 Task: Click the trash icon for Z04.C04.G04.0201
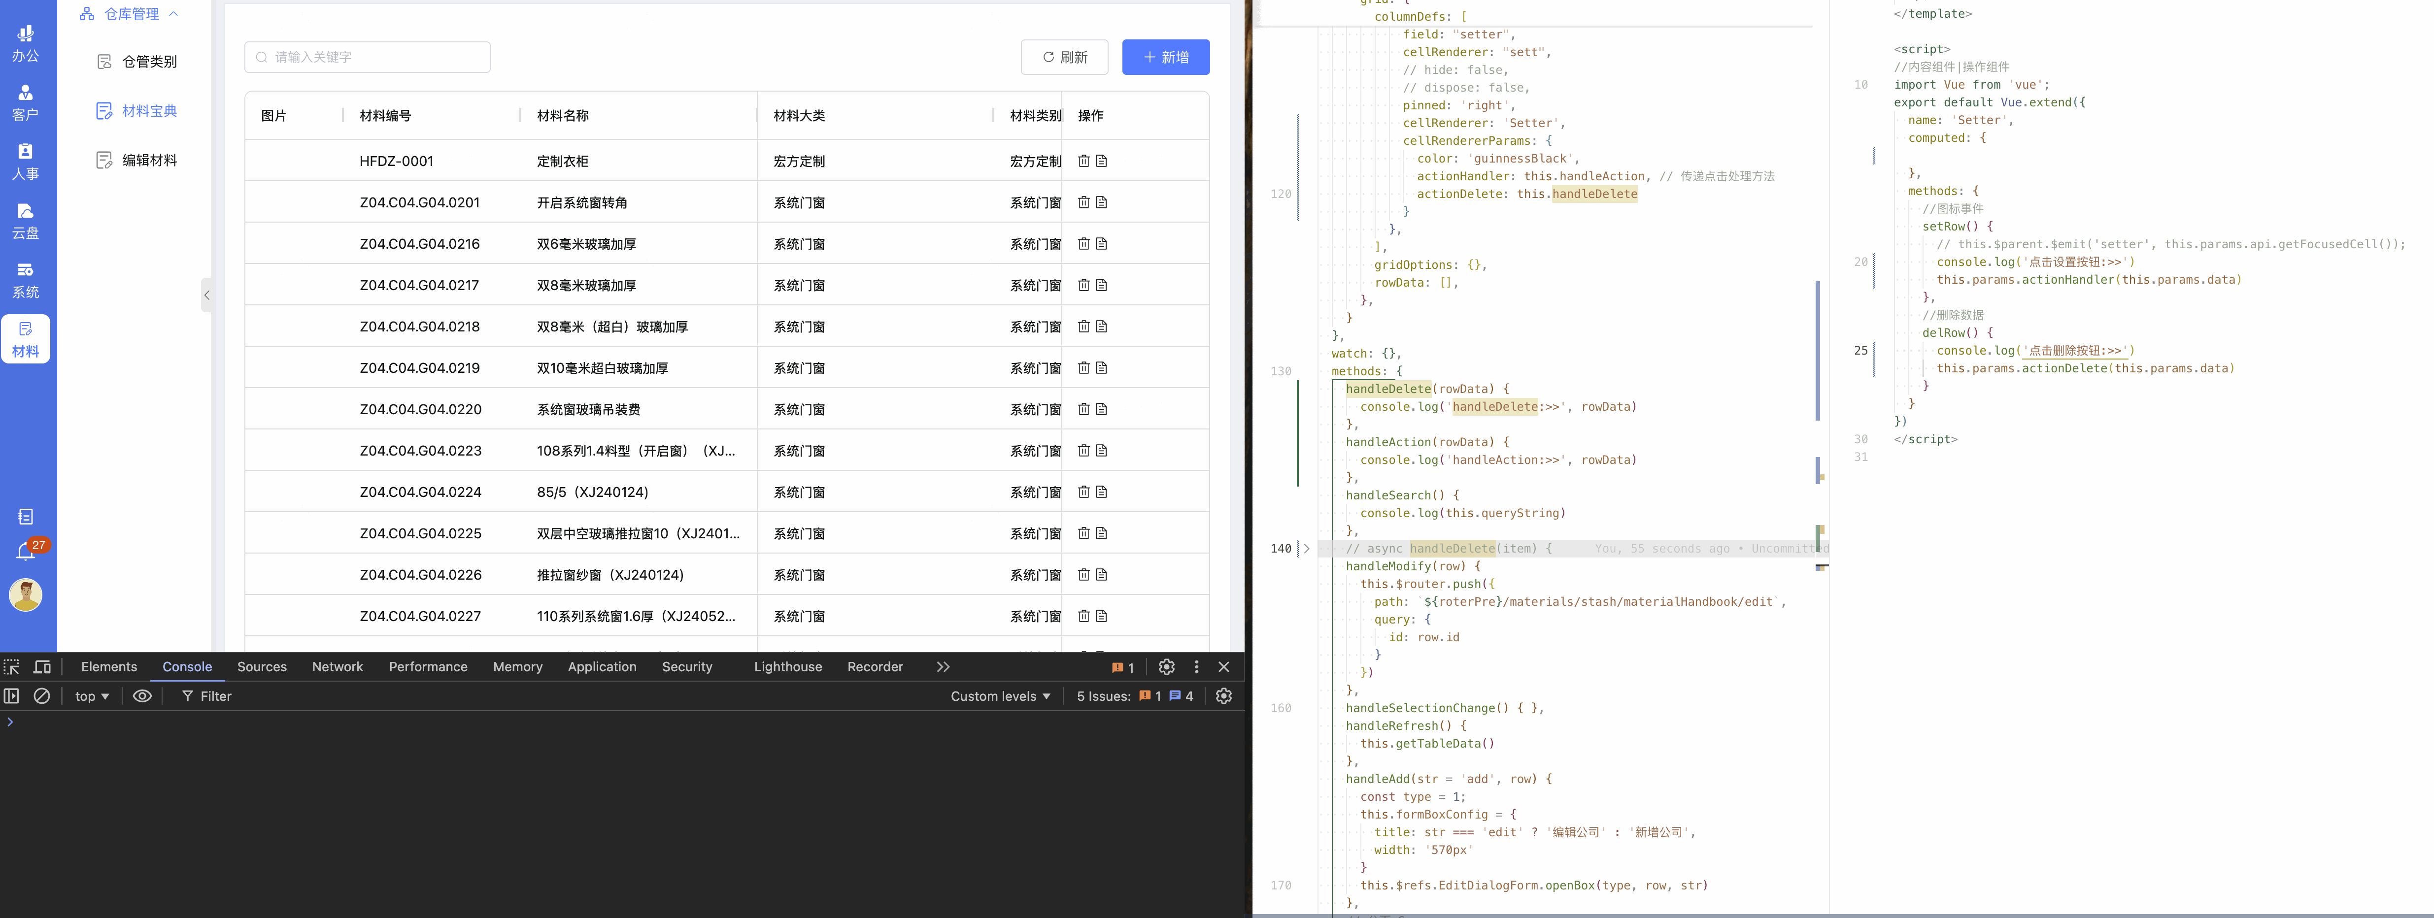1084,202
